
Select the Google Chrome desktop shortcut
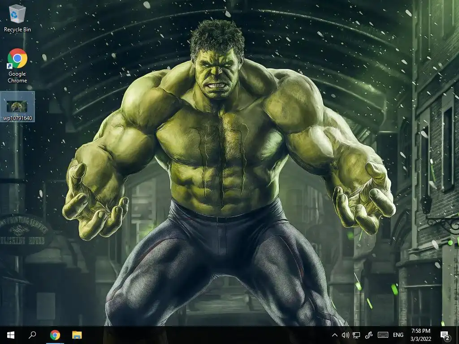pos(17,66)
